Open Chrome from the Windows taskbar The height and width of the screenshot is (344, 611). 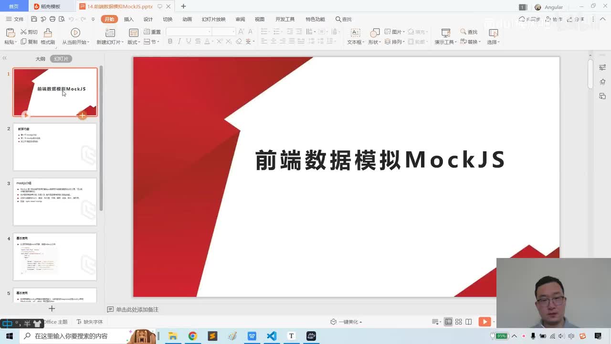click(x=192, y=336)
